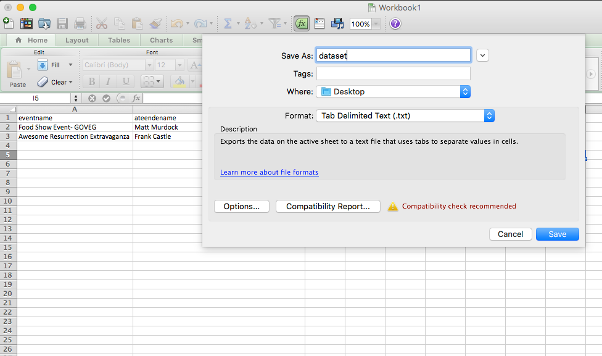Select cell containing Frank Castle
Viewport: 602px width, 356px height.
point(168,136)
